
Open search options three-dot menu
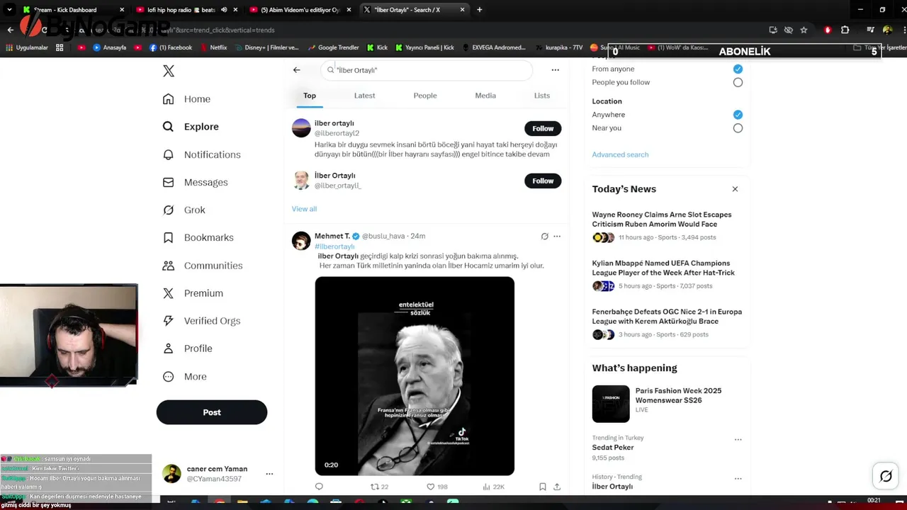tap(556, 70)
